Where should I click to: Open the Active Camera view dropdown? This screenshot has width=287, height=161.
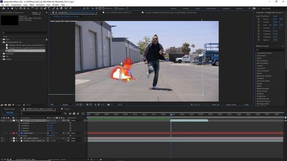pyautogui.click(x=233, y=105)
